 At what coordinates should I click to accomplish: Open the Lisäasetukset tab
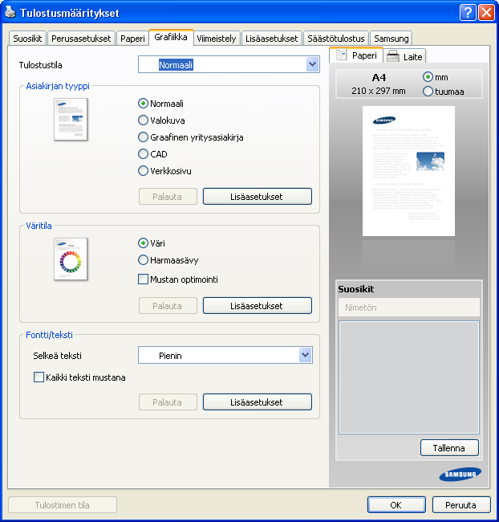(x=271, y=39)
